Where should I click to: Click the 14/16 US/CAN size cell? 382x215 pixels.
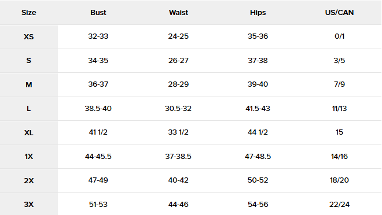coord(339,157)
